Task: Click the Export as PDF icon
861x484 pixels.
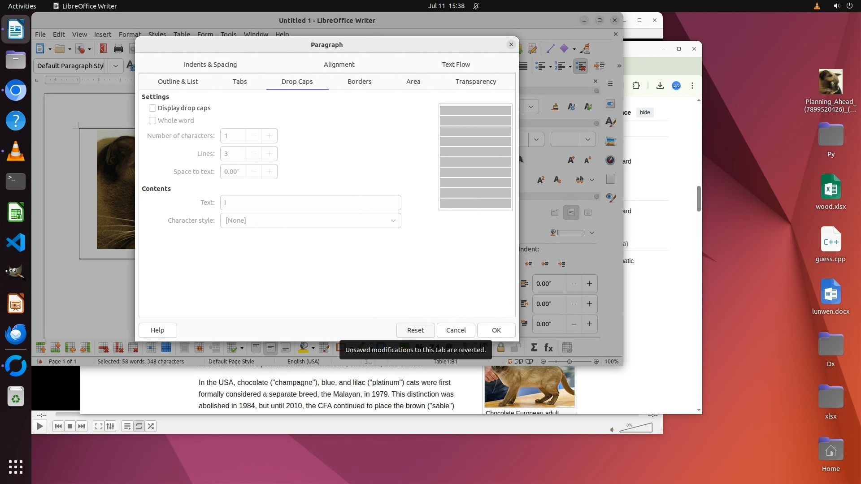Action: [x=103, y=49]
